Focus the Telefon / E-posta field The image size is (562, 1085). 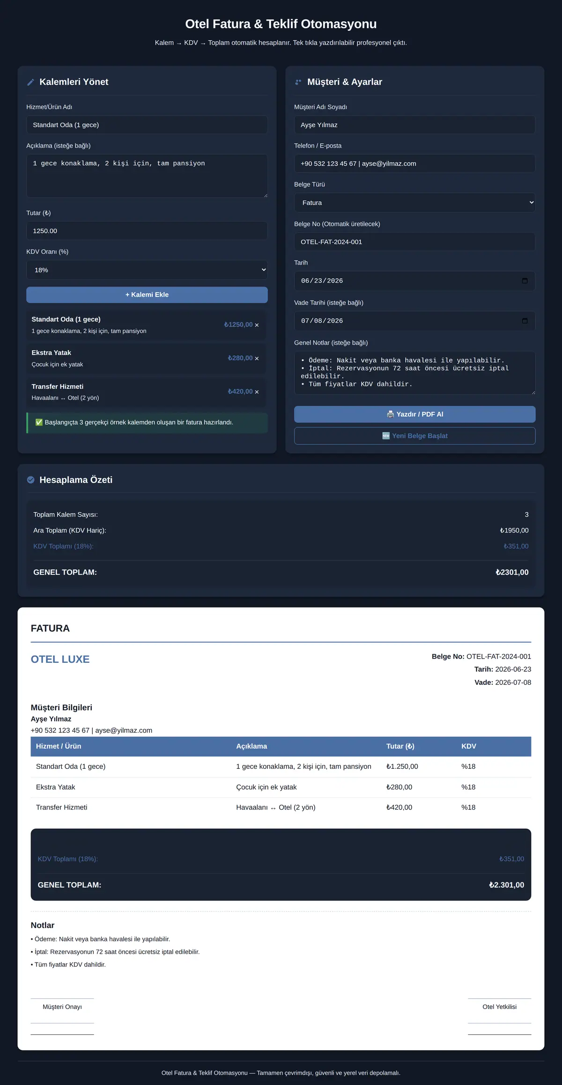click(414, 164)
